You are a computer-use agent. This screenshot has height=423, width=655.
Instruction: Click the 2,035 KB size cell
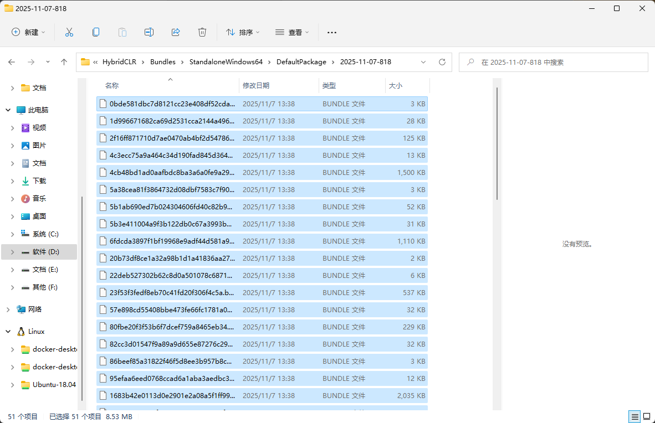pyautogui.click(x=411, y=395)
